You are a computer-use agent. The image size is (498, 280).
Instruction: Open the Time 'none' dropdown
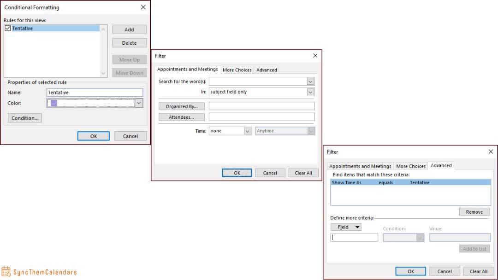click(248, 131)
